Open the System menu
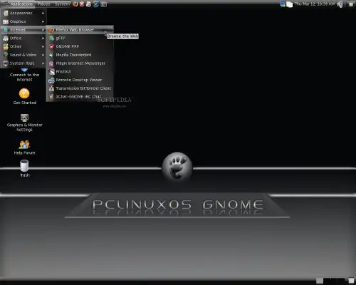This screenshot has width=356, height=285. coord(62,4)
